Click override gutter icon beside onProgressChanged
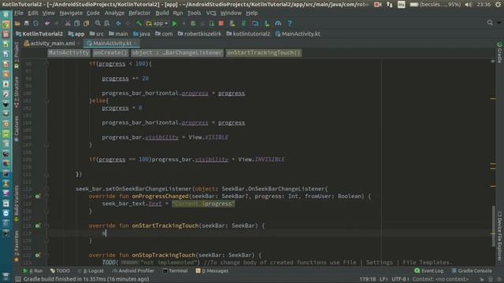This screenshot has width=504, height=283. pyautogui.click(x=38, y=196)
